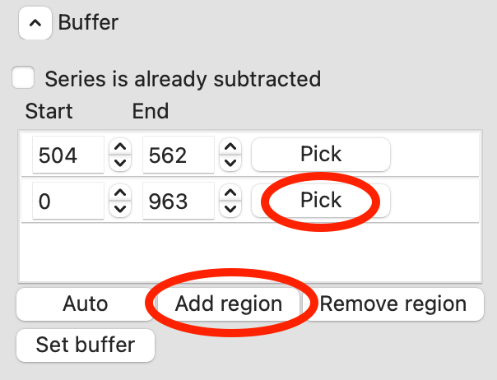Click the Start field containing 504

pyautogui.click(x=68, y=155)
